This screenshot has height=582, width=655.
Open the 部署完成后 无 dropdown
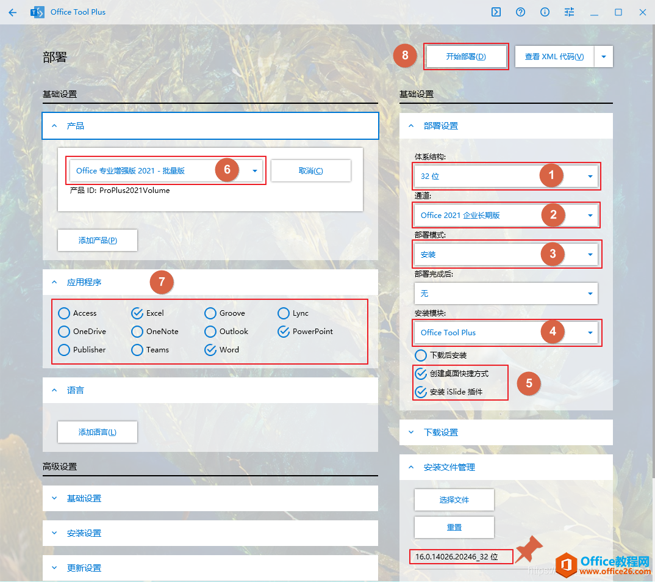(x=506, y=293)
